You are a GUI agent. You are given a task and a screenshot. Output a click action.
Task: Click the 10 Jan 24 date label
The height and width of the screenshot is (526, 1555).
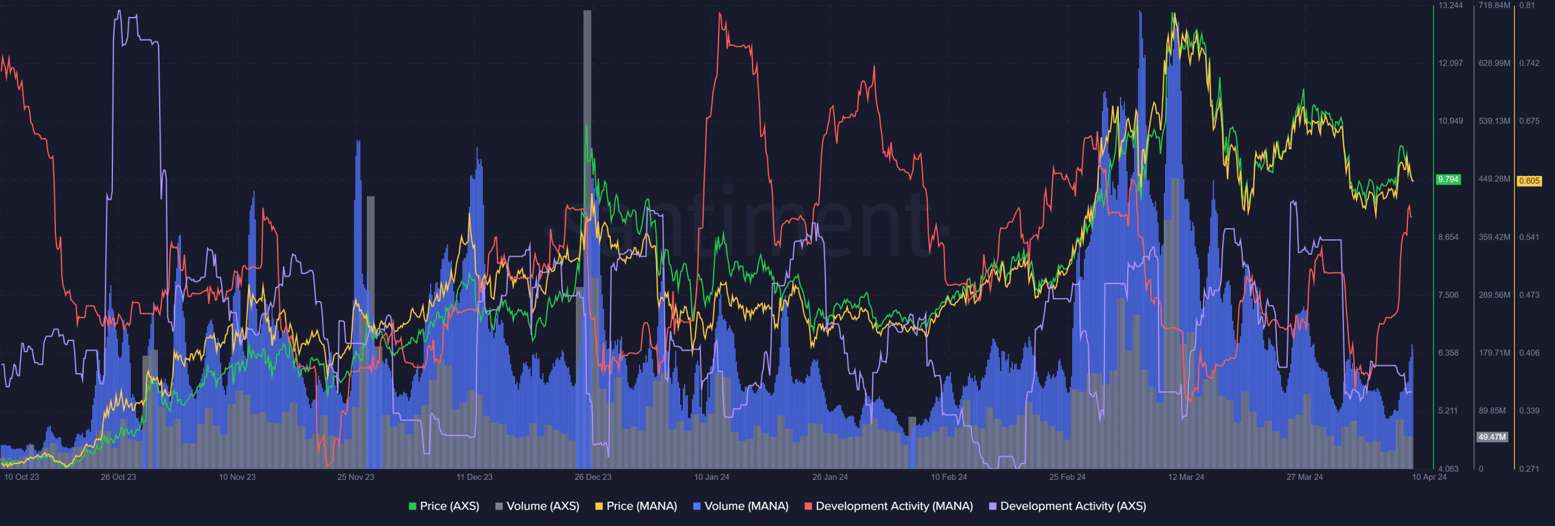click(711, 477)
